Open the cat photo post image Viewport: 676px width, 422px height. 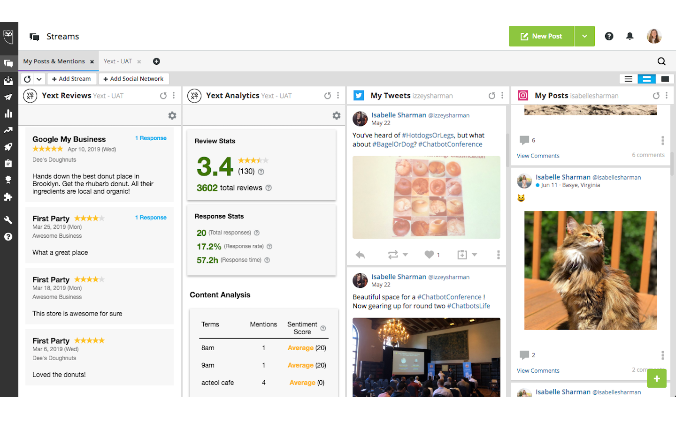(x=591, y=270)
